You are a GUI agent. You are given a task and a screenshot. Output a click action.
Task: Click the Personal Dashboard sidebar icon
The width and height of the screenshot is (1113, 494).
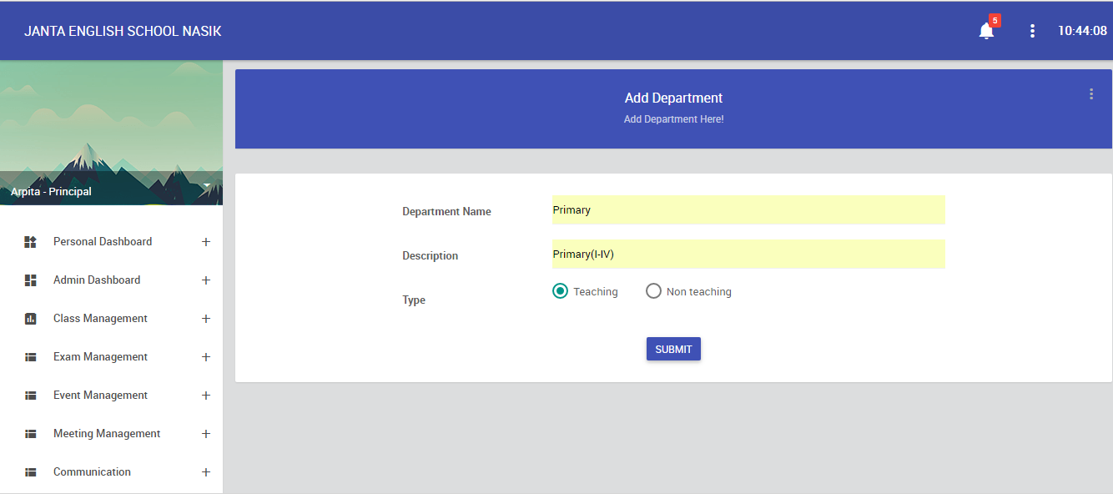pyautogui.click(x=31, y=242)
